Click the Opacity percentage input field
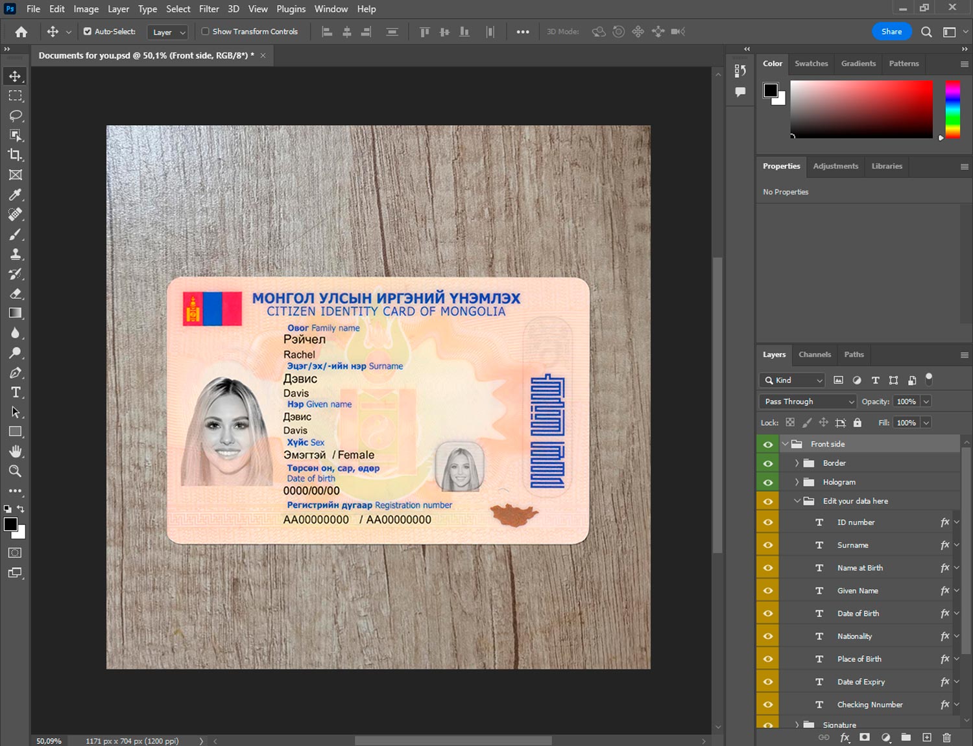The image size is (973, 746). [x=906, y=401]
